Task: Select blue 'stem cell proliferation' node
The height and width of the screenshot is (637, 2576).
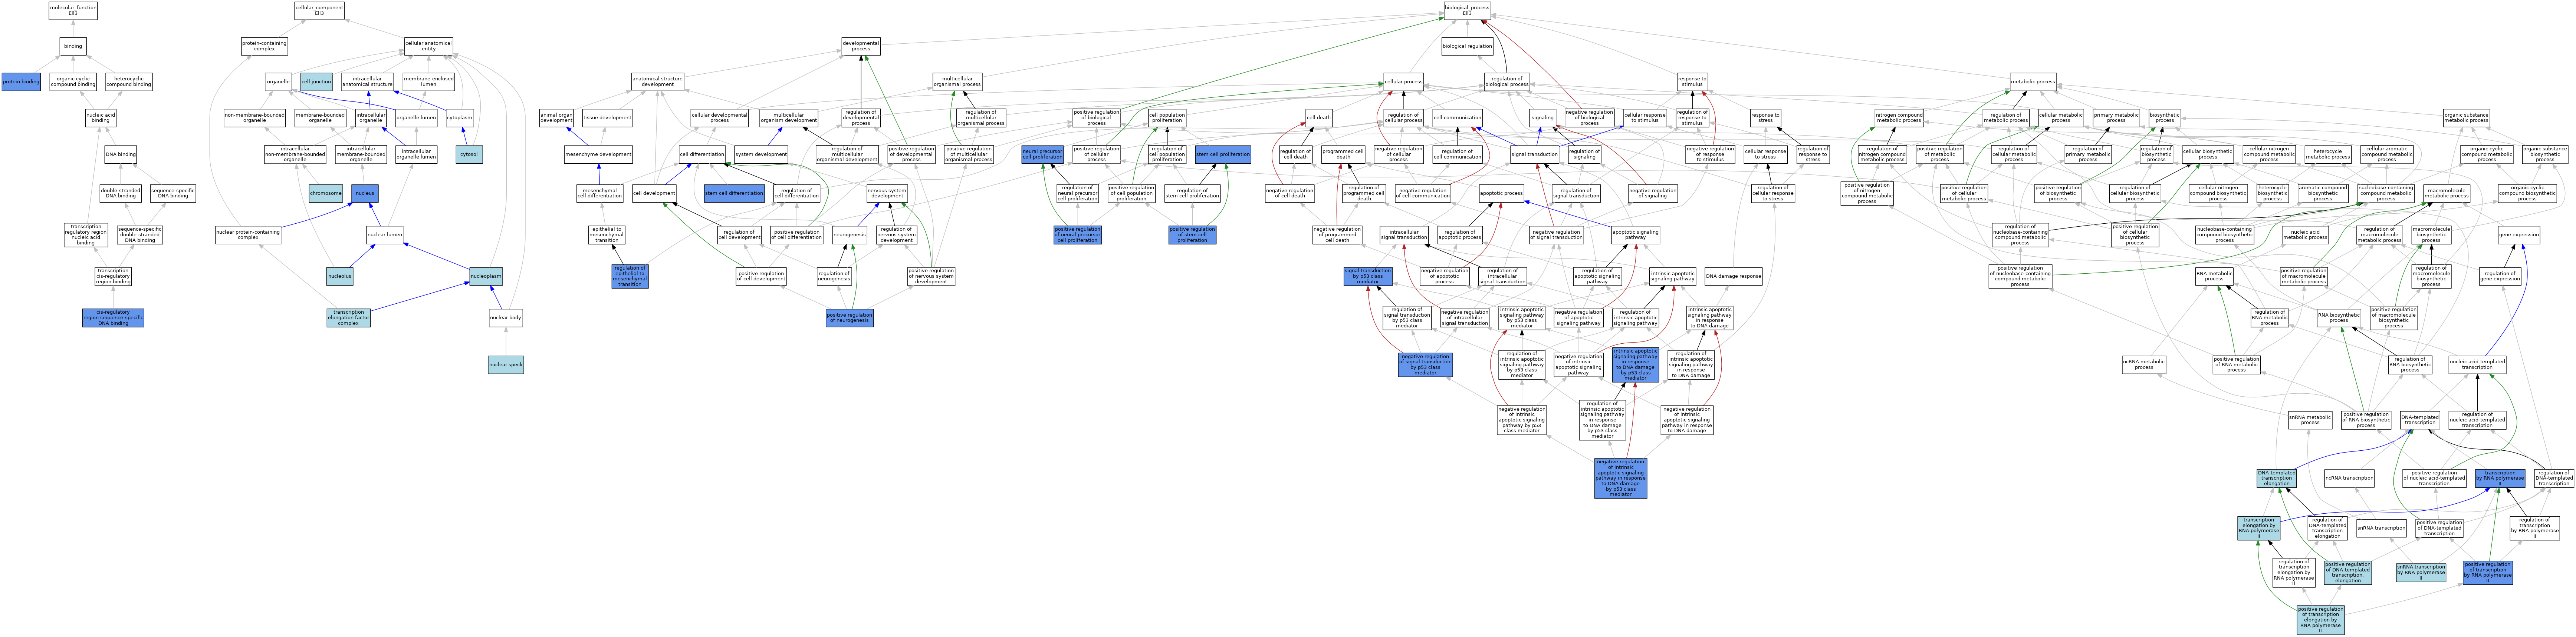Action: click(x=1223, y=155)
